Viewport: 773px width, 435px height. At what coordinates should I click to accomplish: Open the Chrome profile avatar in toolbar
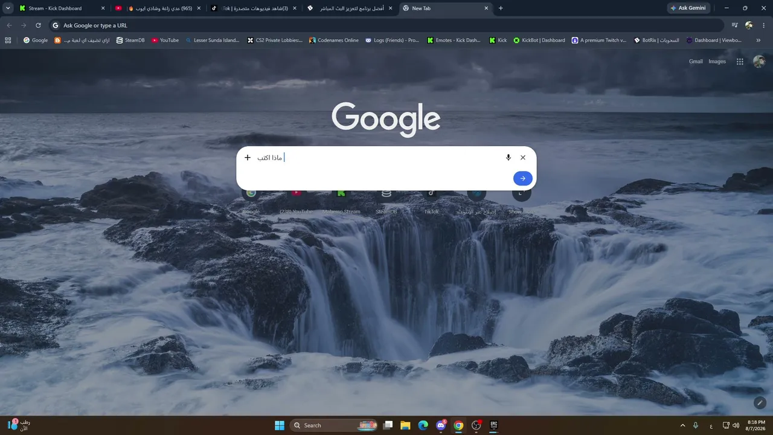pos(749,25)
